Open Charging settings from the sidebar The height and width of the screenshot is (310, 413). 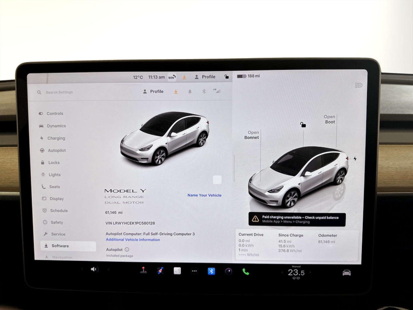56,138
